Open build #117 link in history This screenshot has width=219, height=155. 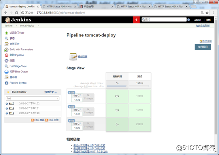coord(11,103)
